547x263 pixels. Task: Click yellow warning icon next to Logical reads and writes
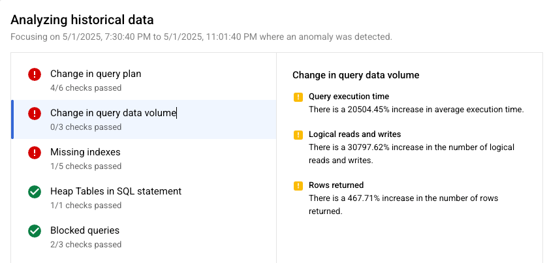pyautogui.click(x=298, y=134)
